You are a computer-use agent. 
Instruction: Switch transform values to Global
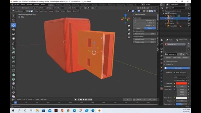tap(139, 28)
